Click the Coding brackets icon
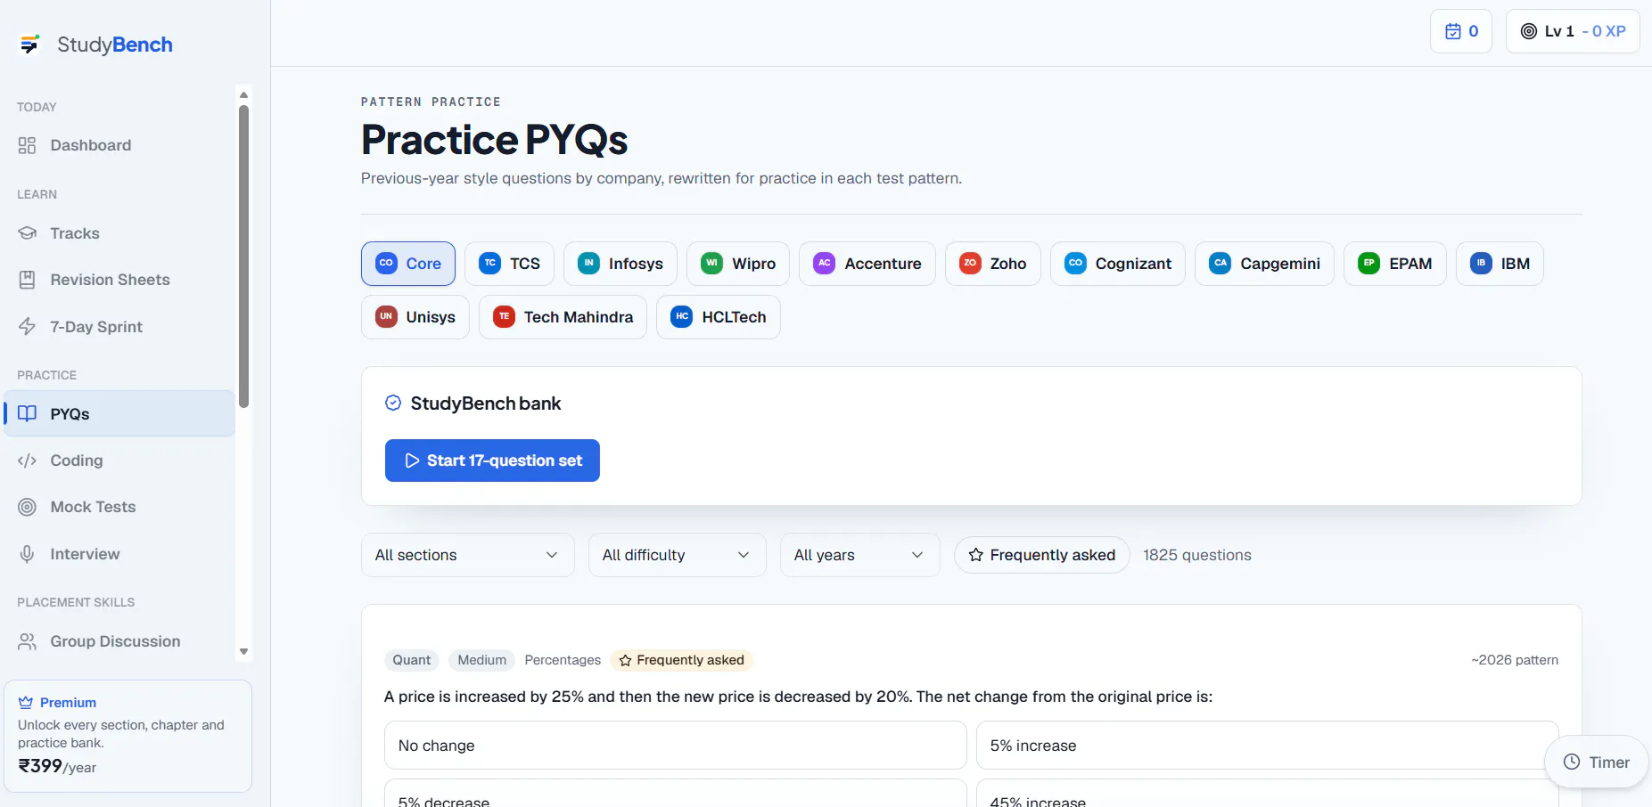This screenshot has width=1652, height=807. [x=28, y=461]
